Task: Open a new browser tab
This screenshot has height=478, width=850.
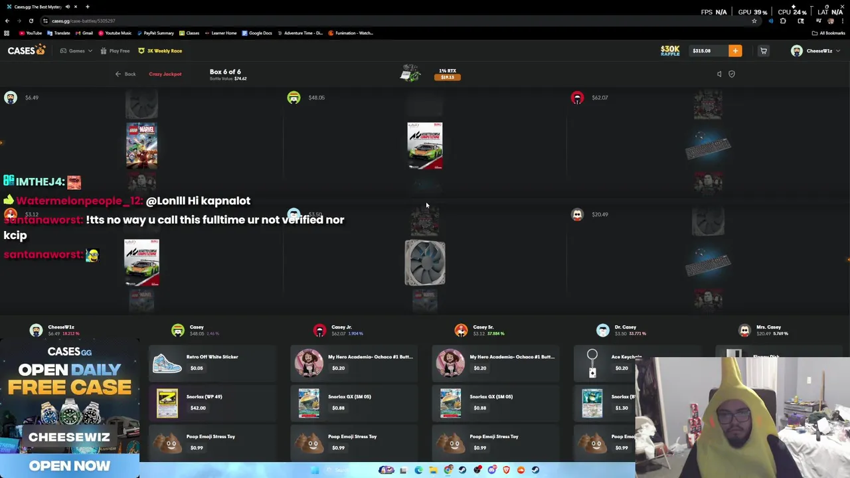Action: [87, 7]
